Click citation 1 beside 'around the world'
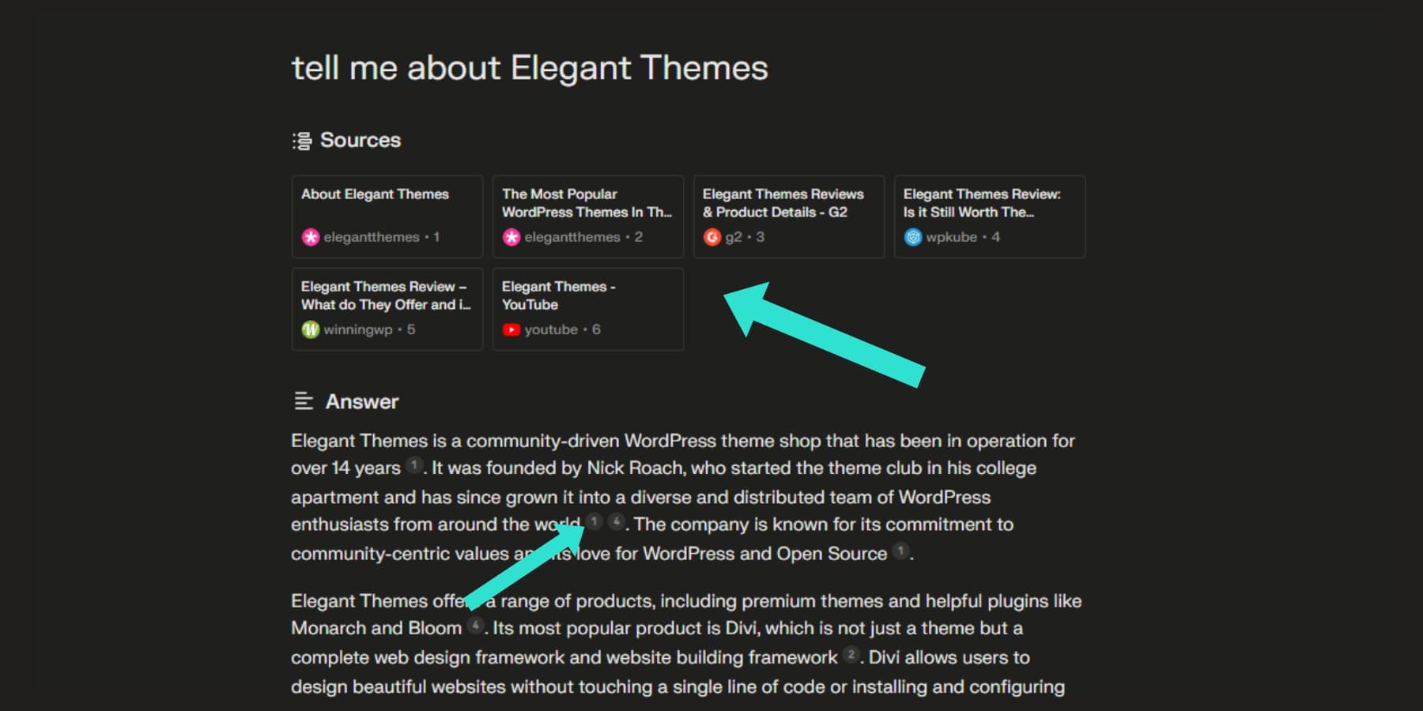Screen dimensions: 1423x711 (593, 522)
